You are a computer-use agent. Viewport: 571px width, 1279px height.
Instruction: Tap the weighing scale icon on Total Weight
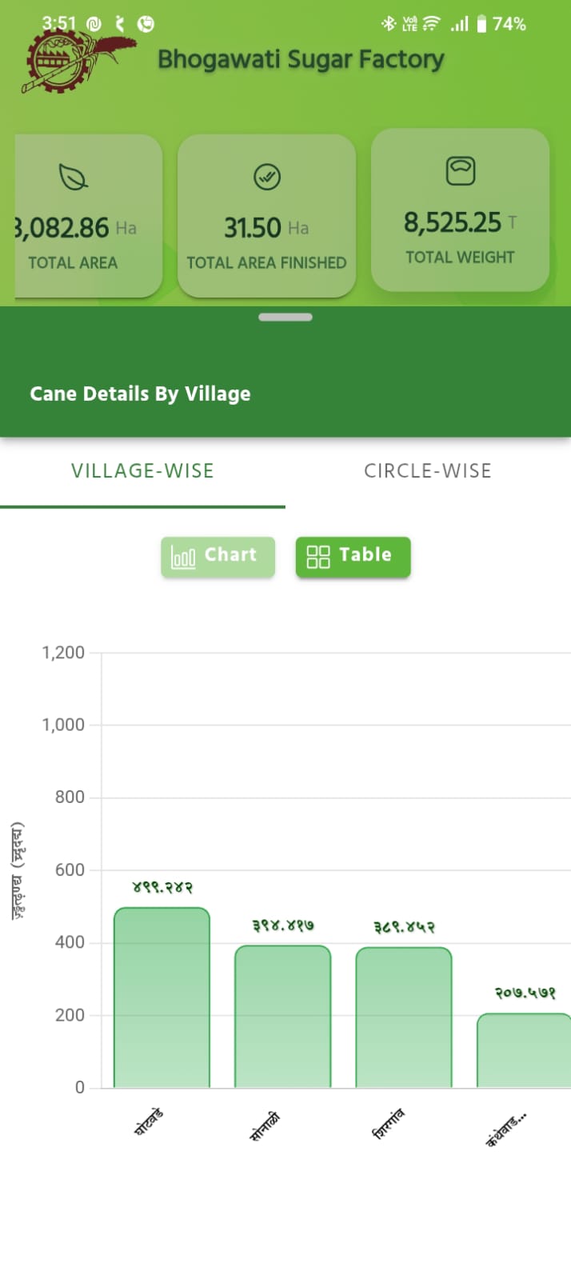click(461, 170)
